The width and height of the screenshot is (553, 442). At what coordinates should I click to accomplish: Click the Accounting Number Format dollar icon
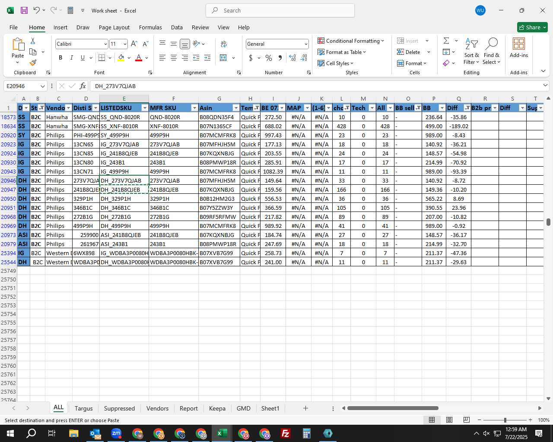click(x=251, y=58)
